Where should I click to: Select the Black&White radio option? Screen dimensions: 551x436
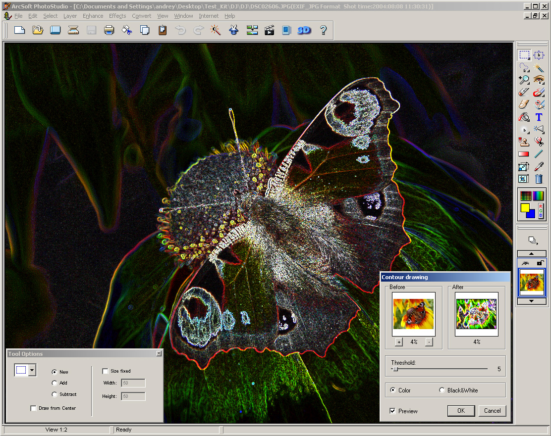coord(442,390)
